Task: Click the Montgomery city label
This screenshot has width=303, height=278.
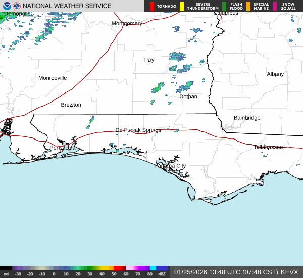Action: coord(127,24)
